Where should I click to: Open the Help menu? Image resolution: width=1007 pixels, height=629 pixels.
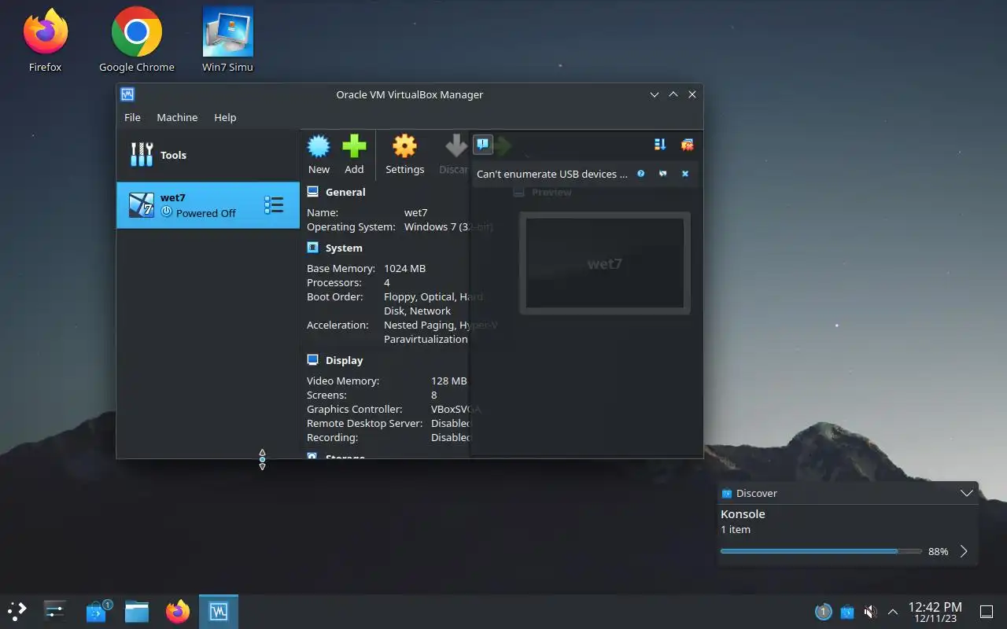point(225,117)
